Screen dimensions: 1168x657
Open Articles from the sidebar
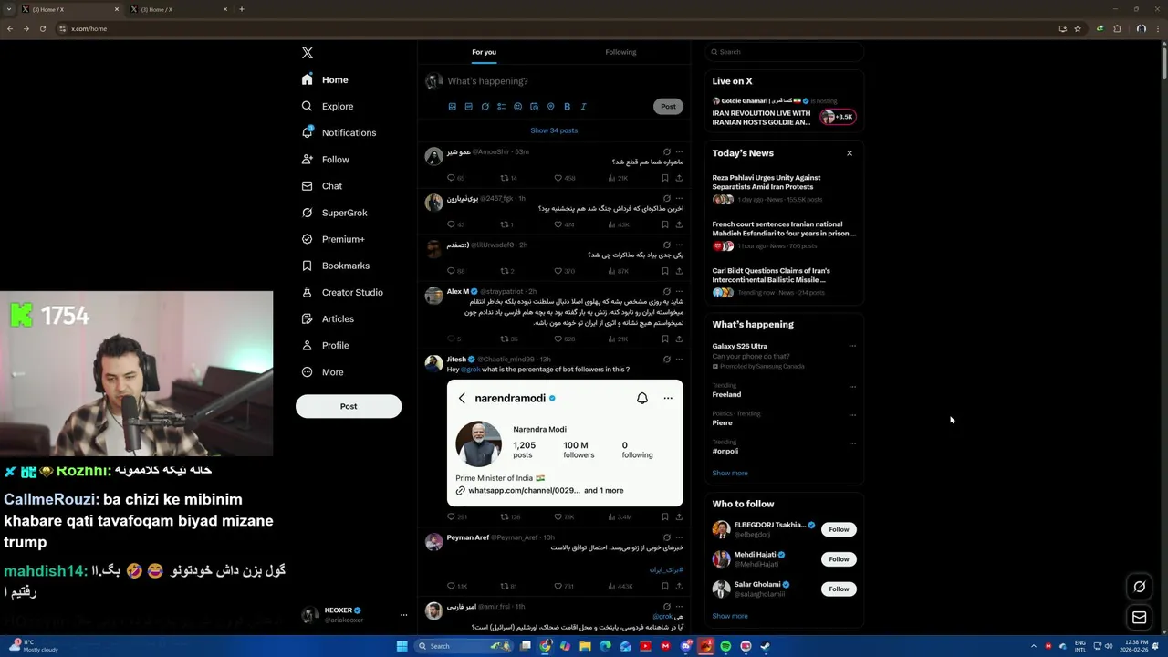click(328, 318)
